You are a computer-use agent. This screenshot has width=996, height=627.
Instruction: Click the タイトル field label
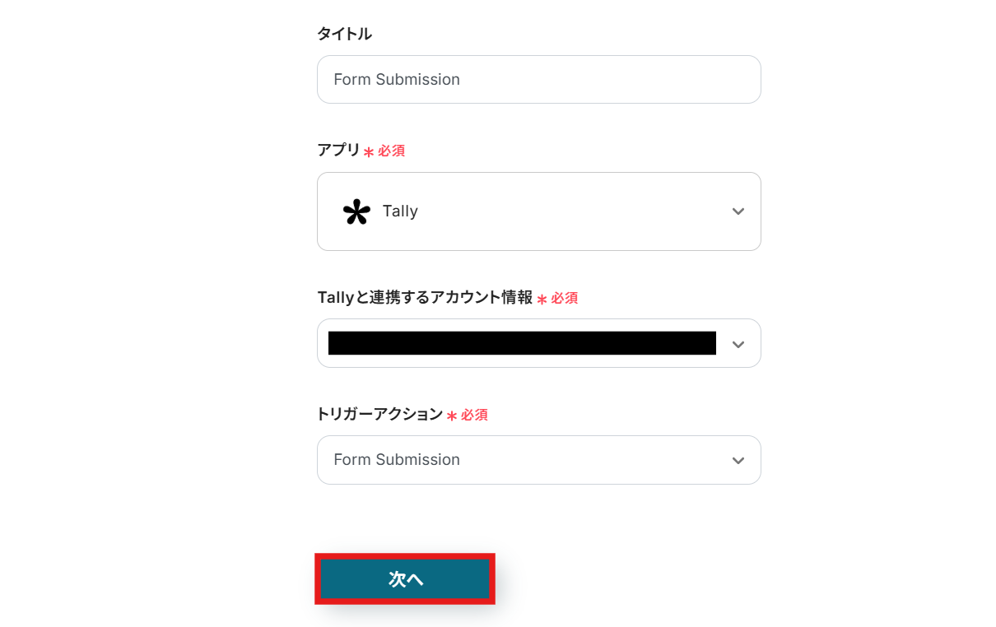(x=344, y=34)
